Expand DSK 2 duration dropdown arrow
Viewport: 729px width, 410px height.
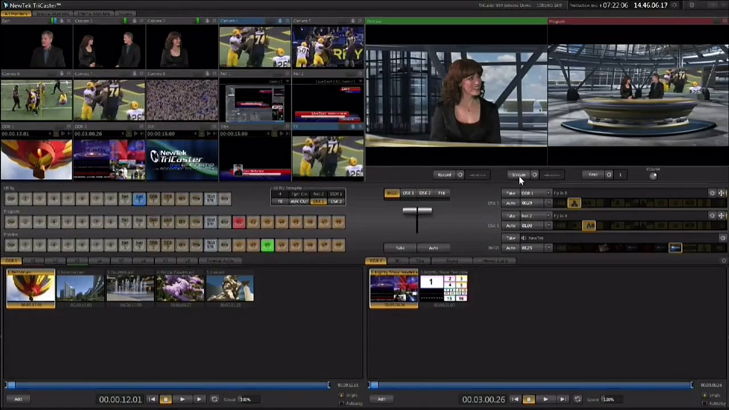pos(548,226)
